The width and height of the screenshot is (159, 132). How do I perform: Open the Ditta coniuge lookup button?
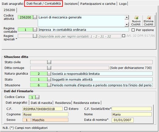pyautogui.click(x=49, y=68)
